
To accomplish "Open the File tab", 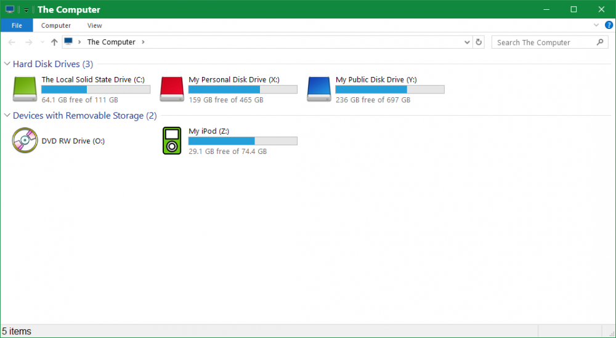I will click(x=17, y=25).
